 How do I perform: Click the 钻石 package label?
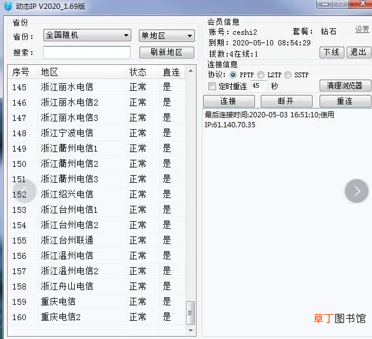point(328,31)
